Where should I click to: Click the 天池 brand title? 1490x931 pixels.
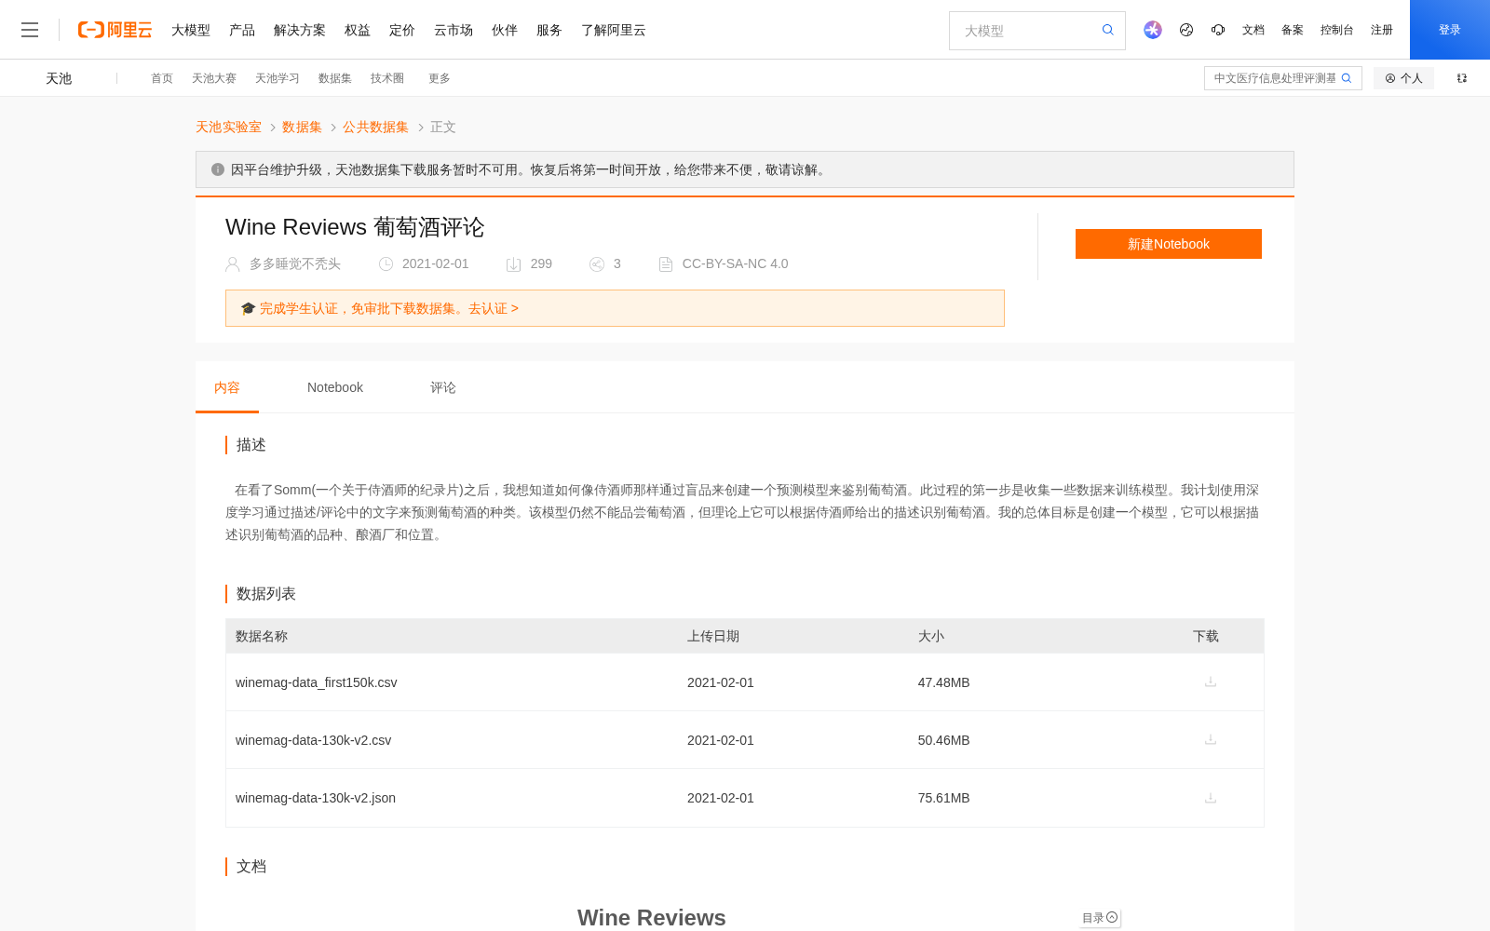tap(59, 78)
